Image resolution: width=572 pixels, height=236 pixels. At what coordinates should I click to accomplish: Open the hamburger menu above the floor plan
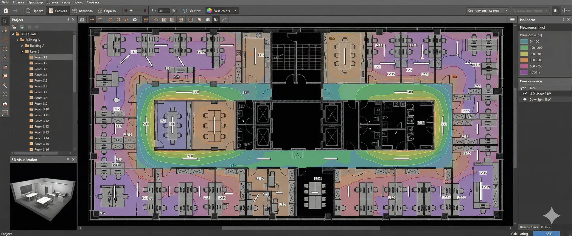click(x=512, y=20)
